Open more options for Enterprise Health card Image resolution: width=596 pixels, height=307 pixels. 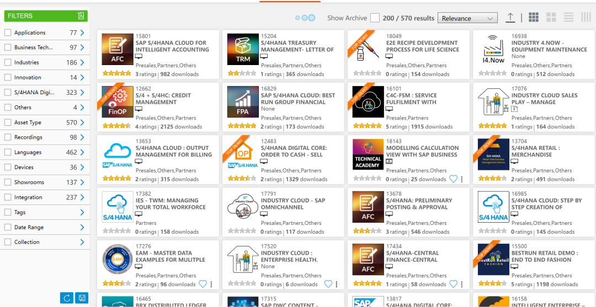(x=337, y=284)
